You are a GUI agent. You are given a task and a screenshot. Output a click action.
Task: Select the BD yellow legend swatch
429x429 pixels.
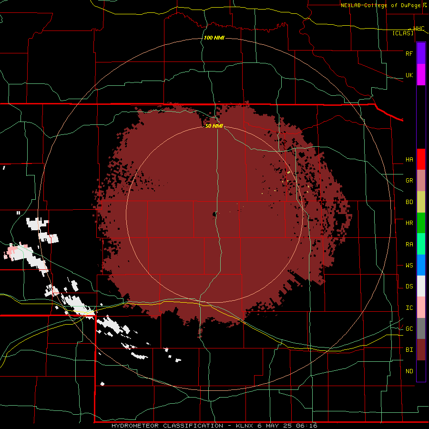(421, 202)
